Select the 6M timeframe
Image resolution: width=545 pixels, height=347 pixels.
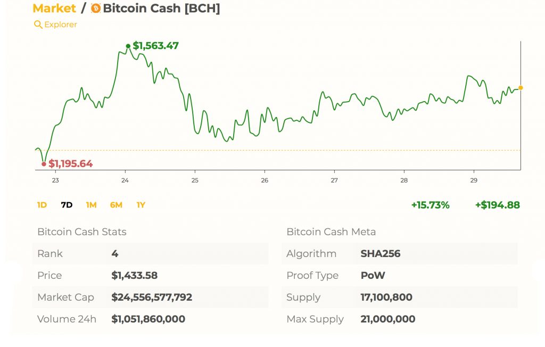[116, 205]
